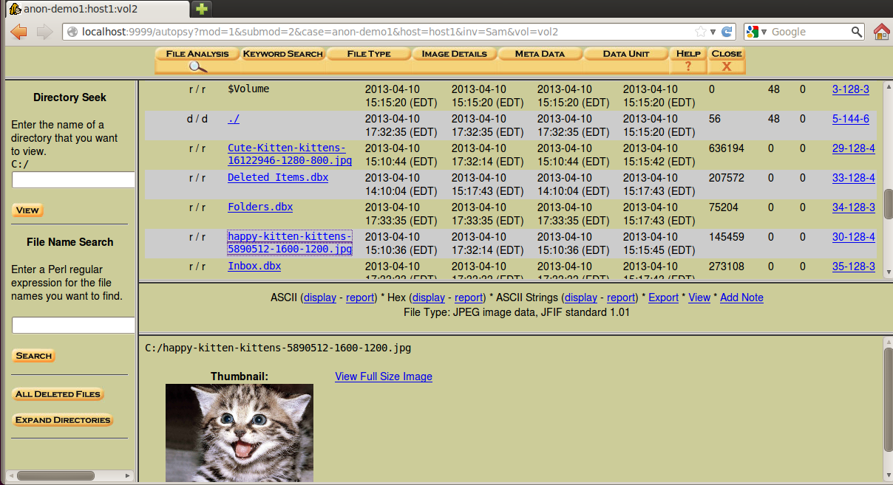893x485 pixels.
Task: Open meta address 29-128-4
Action: (854, 148)
